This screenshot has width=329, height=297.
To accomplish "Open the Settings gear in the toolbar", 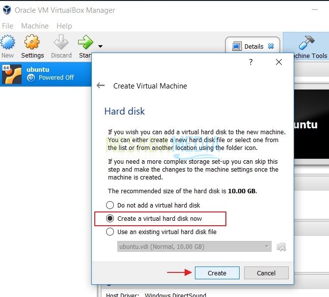I will point(32,42).
